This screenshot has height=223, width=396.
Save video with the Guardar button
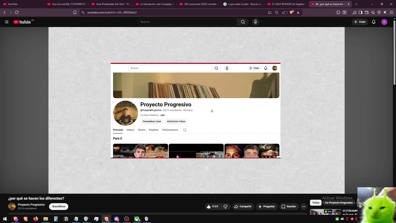click(289, 207)
